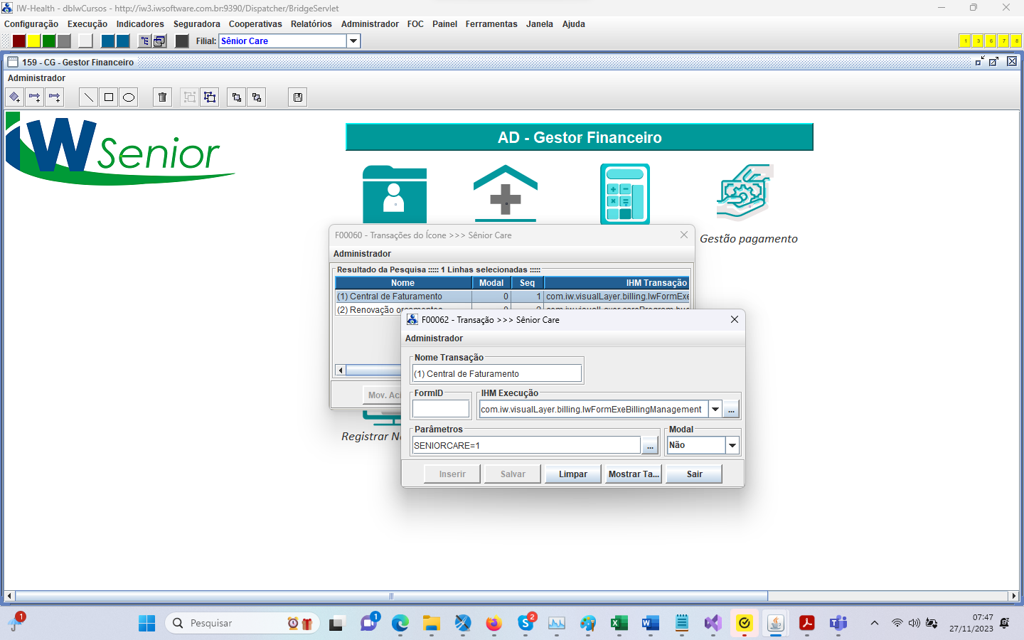The height and width of the screenshot is (640, 1024).
Task: Select the bring-to-front arrange icon
Action: tap(236, 97)
